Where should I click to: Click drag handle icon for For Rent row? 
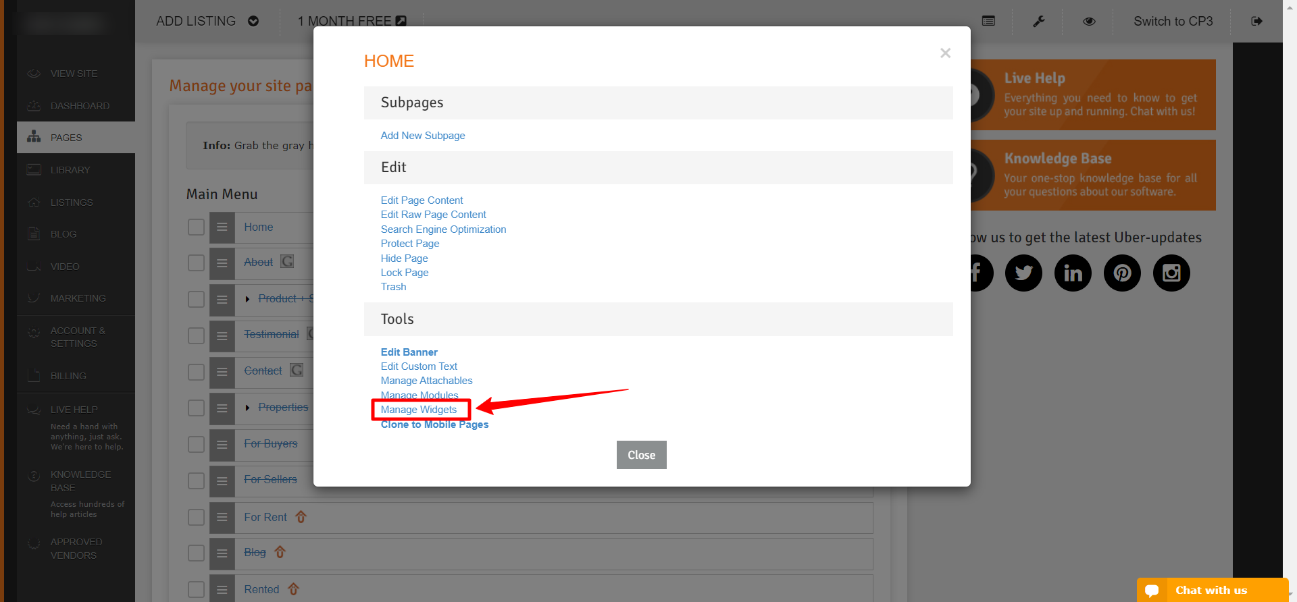pyautogui.click(x=222, y=518)
